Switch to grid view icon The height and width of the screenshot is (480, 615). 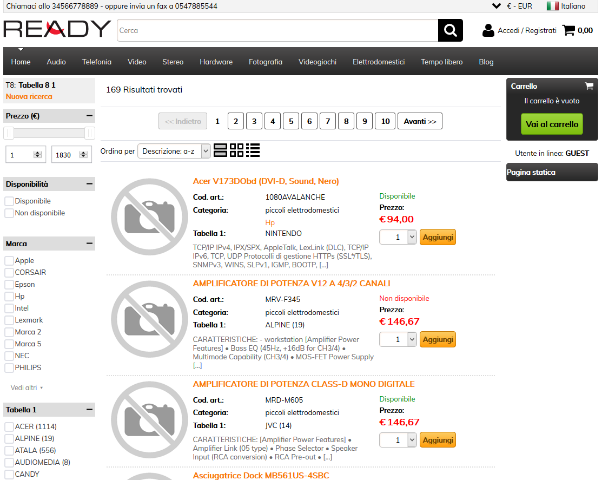click(x=236, y=150)
